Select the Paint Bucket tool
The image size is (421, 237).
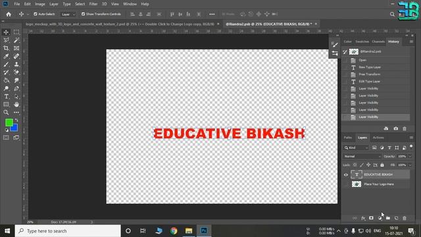pos(6,80)
